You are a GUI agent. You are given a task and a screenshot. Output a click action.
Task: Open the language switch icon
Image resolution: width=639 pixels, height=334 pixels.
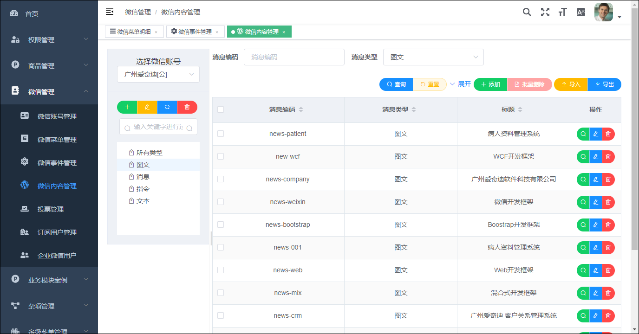tap(581, 12)
